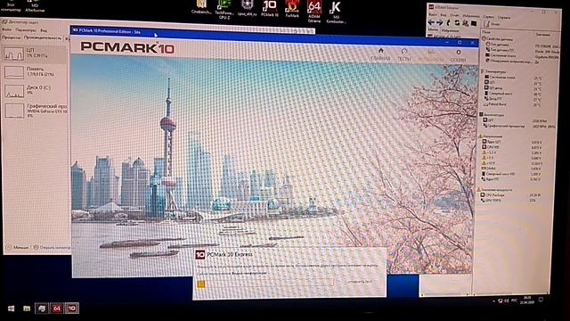Switch to Task Manager Processes (Процессы) tab
570x321 pixels.
[x=12, y=37]
